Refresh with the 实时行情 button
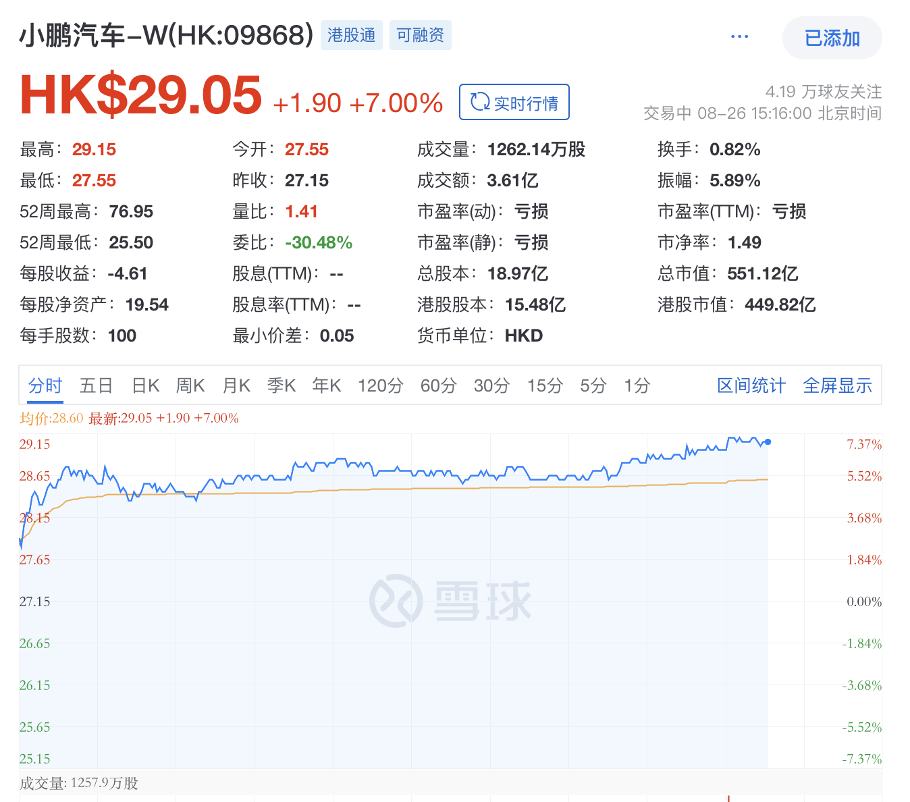Viewport: 910px width, 802px height. click(x=514, y=102)
